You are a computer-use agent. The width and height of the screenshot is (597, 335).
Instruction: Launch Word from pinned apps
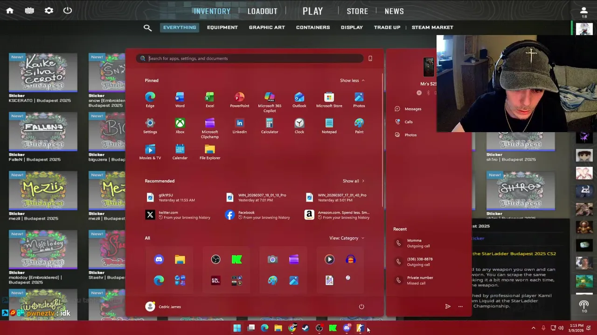pyautogui.click(x=180, y=100)
